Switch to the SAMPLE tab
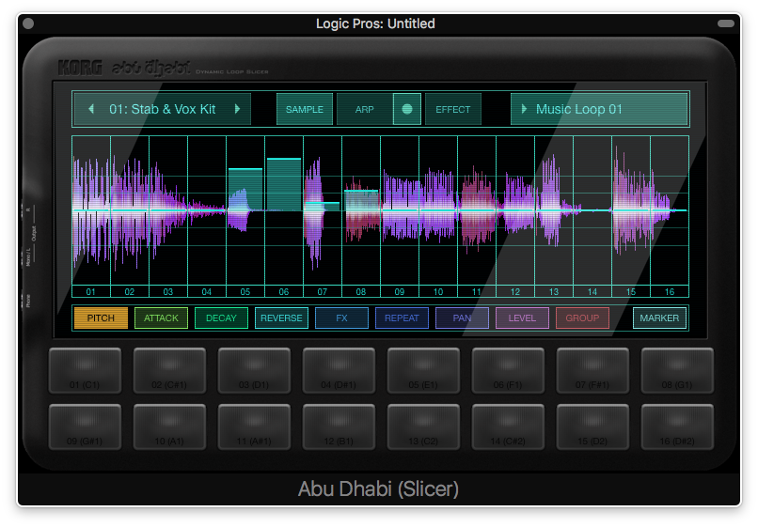 [x=304, y=109]
